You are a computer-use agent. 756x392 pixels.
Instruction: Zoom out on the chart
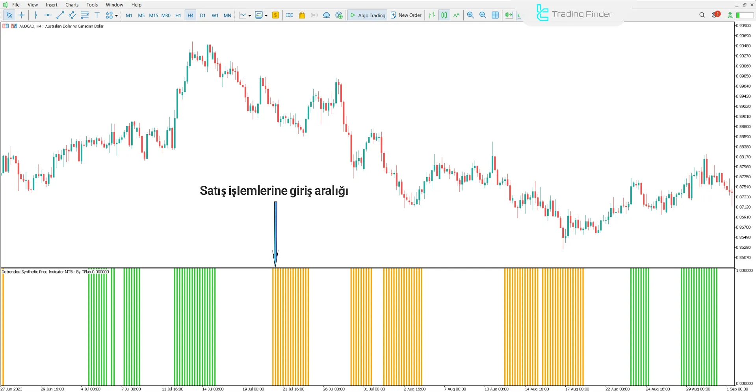(x=483, y=15)
